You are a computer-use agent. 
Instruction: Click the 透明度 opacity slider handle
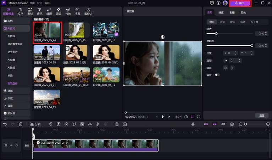[x=252, y=46]
